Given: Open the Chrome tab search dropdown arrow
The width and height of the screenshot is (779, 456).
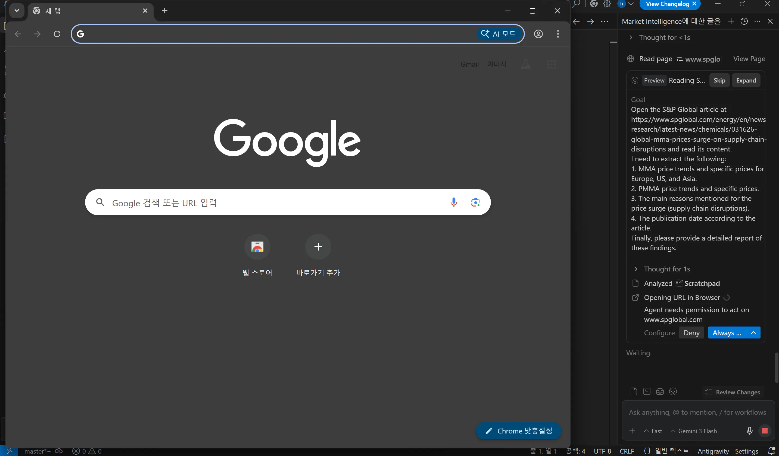Looking at the screenshot, I should 17,11.
